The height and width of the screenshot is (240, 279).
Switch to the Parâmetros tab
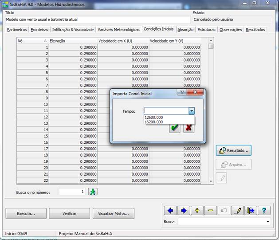(17, 30)
